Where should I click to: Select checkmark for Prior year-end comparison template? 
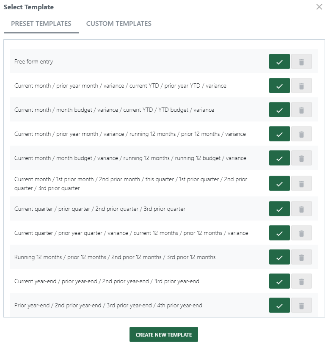[x=279, y=305]
